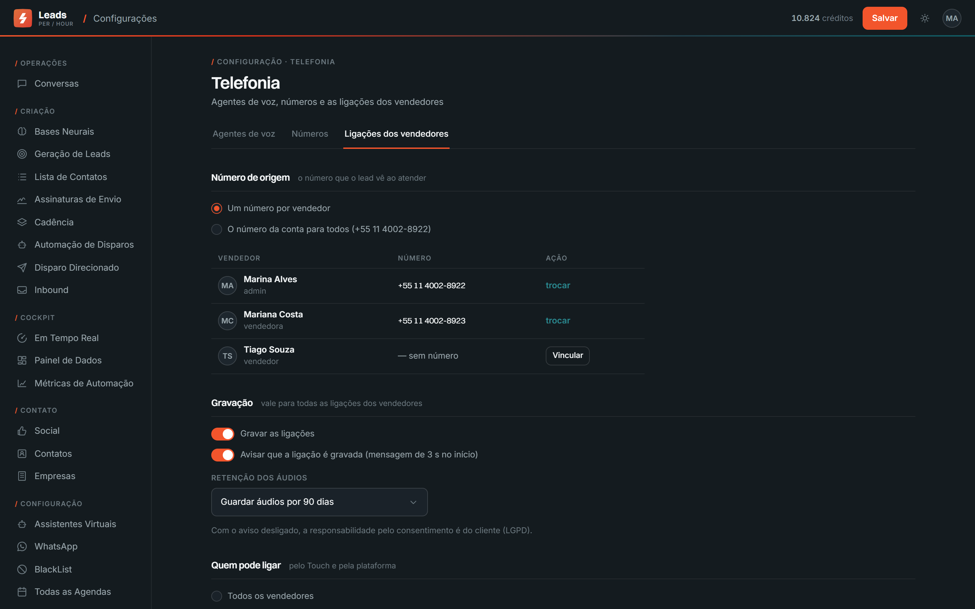Click the '+55 11 4002-8923' number cell

(x=432, y=321)
